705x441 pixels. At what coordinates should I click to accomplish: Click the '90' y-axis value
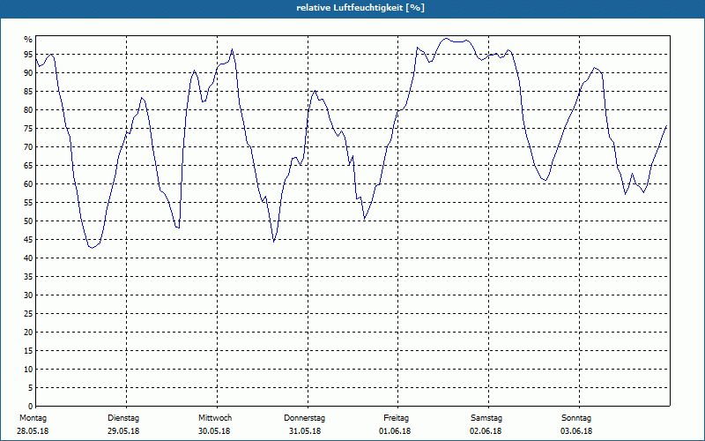coord(29,73)
